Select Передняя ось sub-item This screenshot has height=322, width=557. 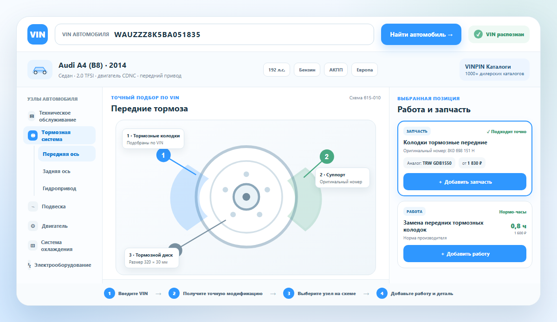67,154
